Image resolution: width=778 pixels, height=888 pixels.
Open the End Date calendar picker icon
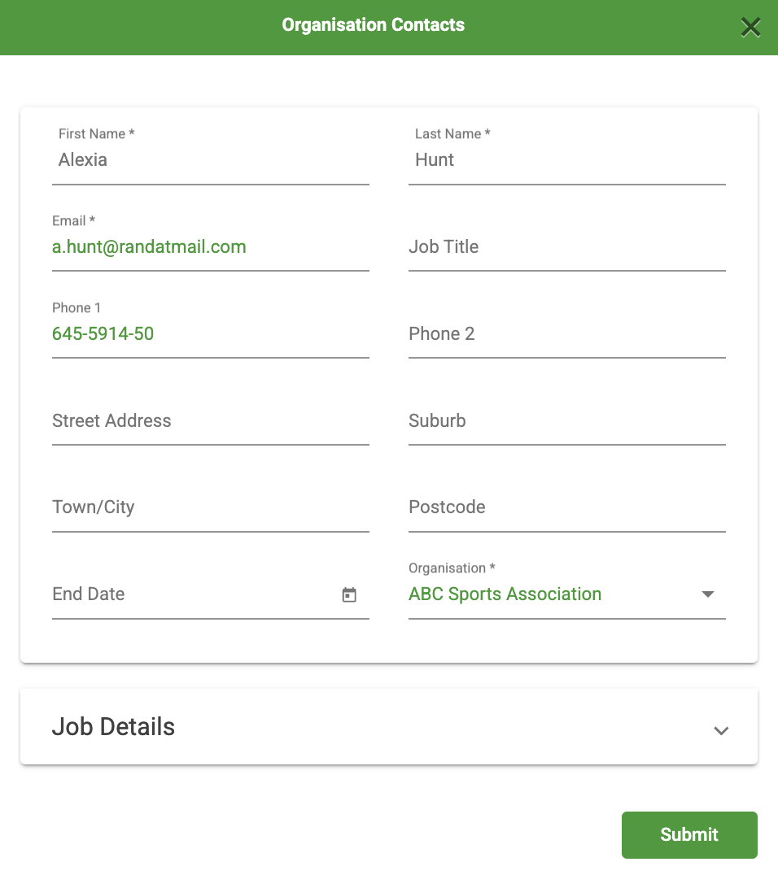tap(349, 594)
